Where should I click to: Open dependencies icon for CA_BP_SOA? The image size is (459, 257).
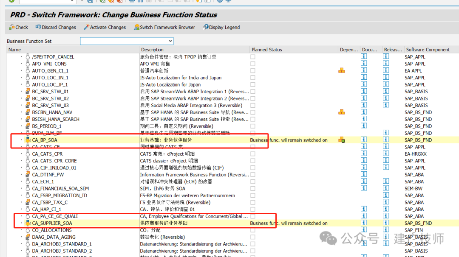(341, 140)
